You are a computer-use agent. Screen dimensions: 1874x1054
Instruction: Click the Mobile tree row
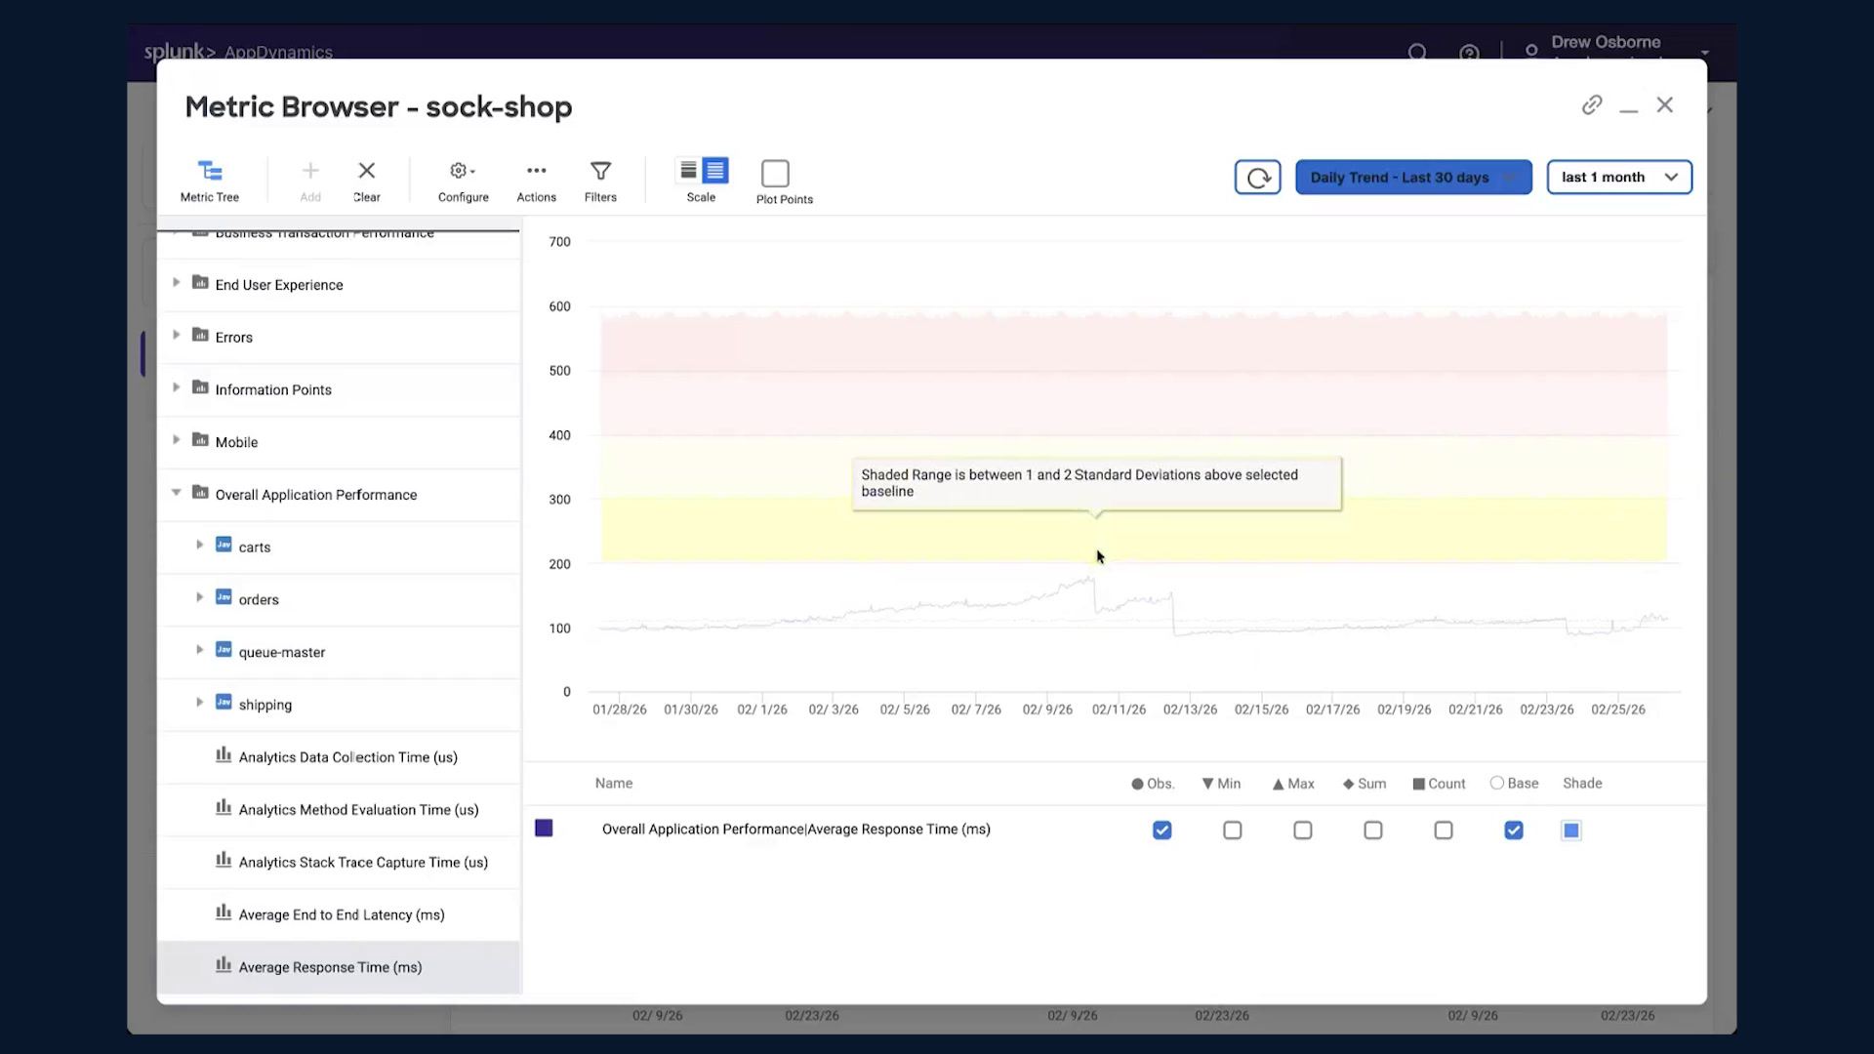pyautogui.click(x=339, y=442)
